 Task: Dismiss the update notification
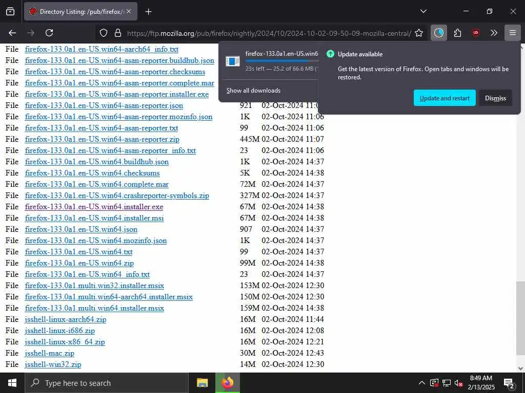pyautogui.click(x=495, y=98)
